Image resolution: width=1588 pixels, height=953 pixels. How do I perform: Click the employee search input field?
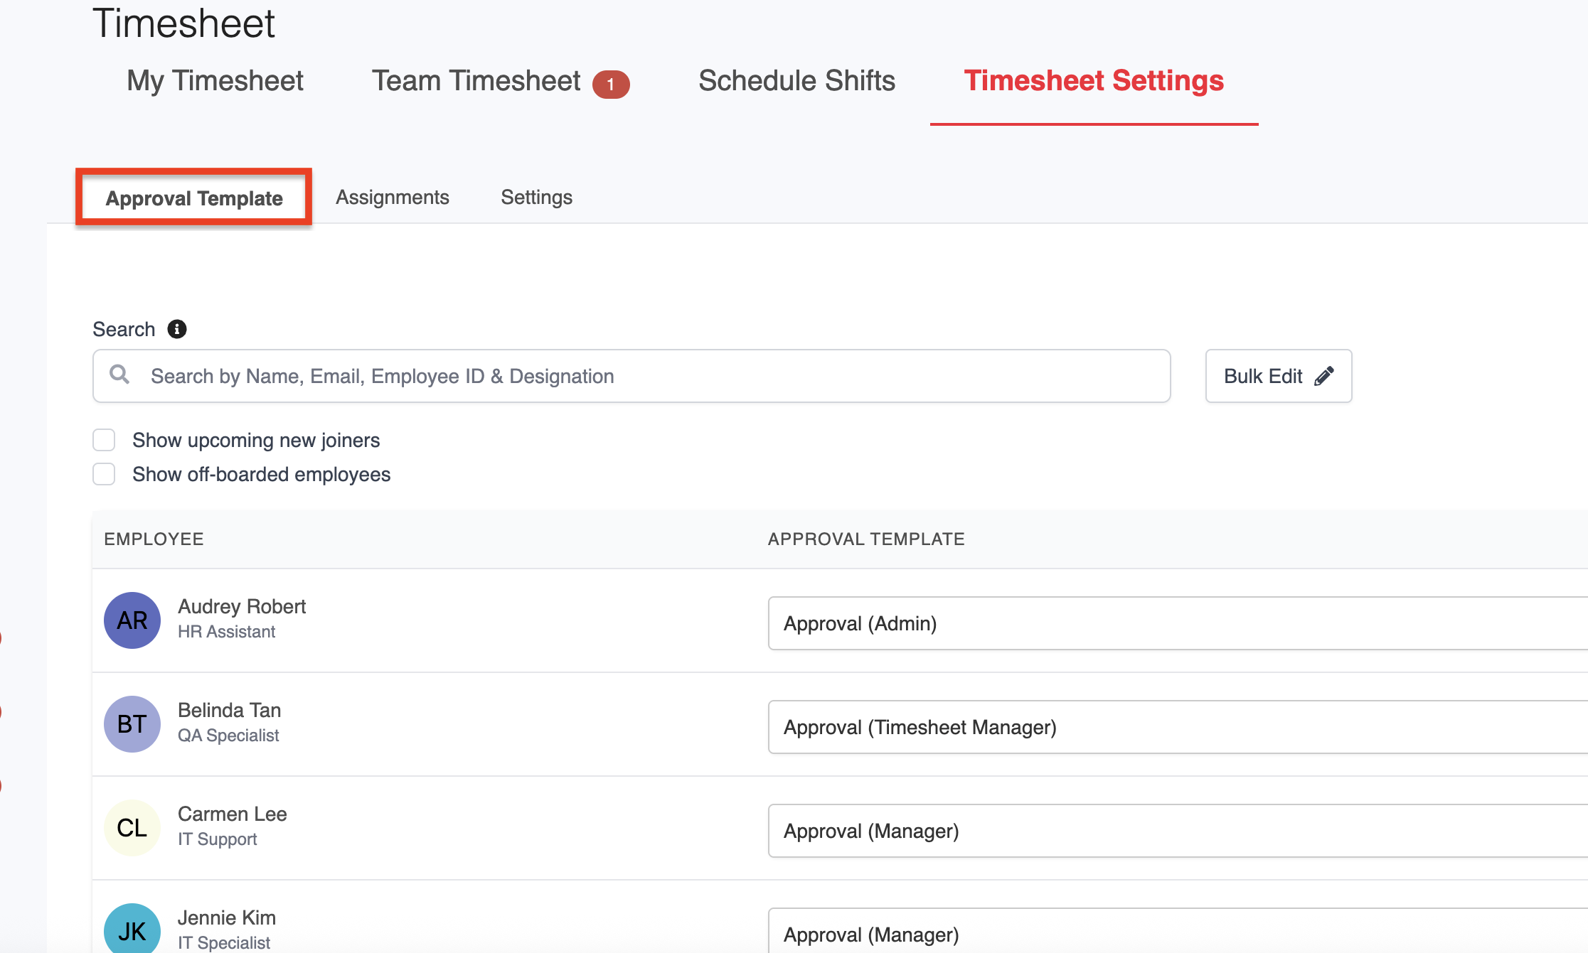pos(640,376)
